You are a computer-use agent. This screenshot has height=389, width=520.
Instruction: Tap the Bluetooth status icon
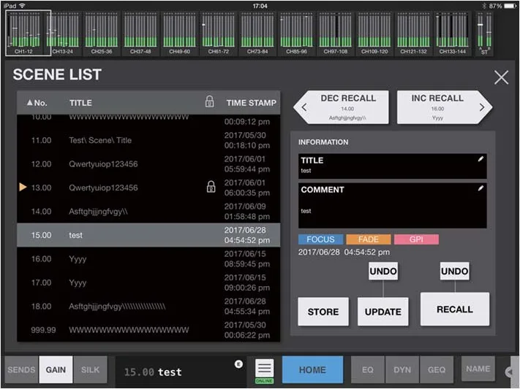point(483,6)
